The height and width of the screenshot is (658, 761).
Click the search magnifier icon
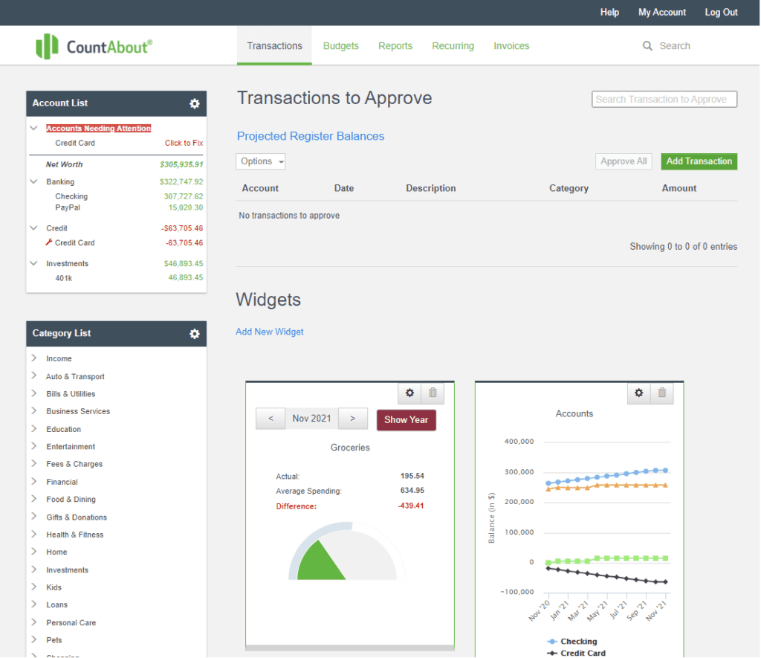coord(647,45)
